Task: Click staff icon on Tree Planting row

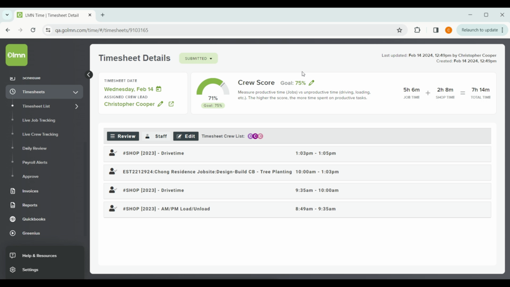Action: coord(113,171)
